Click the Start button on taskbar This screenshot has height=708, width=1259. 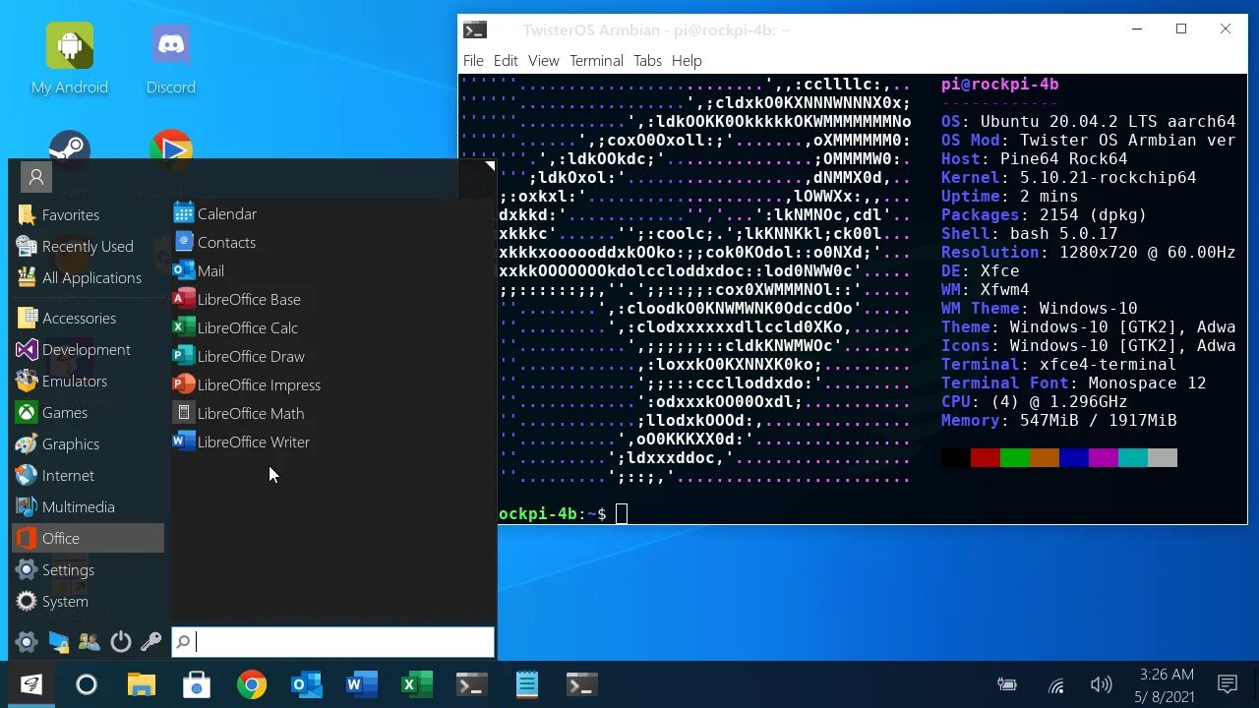(x=31, y=684)
